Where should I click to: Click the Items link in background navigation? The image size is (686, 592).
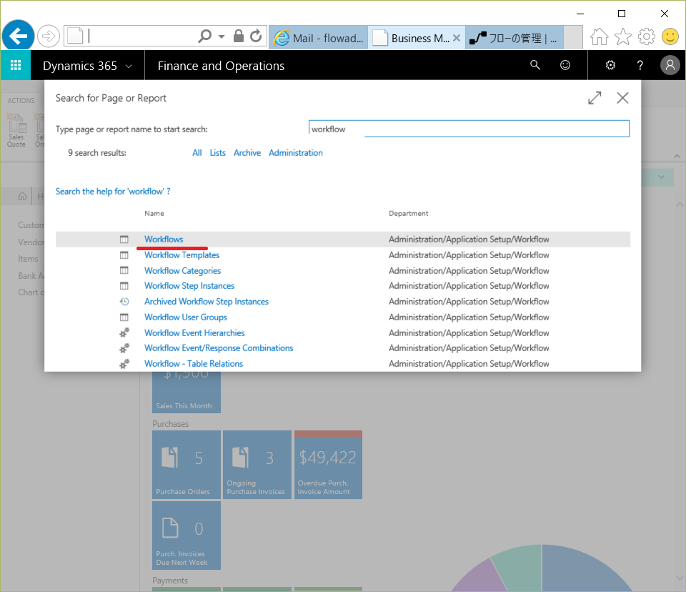pyautogui.click(x=28, y=259)
